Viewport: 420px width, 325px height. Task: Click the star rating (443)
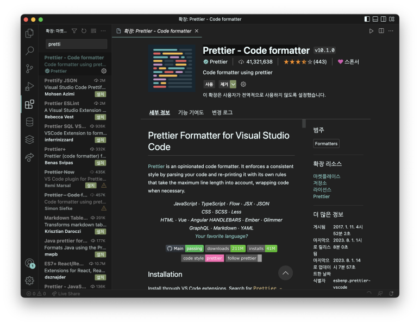pyautogui.click(x=305, y=62)
